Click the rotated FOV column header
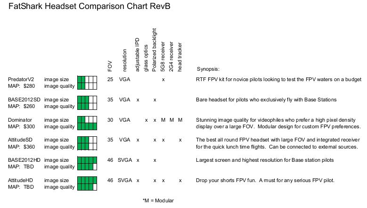Image resolution: width=367 pixels, height=208 pixels. point(110,67)
